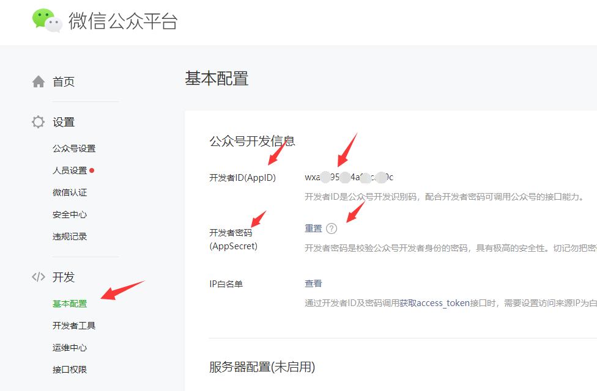
Task: Navigate to 安全中心
Action: tap(70, 214)
